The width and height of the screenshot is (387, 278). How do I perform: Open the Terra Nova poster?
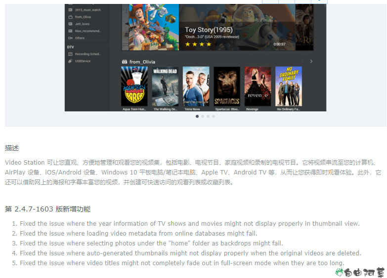pyautogui.click(x=196, y=86)
